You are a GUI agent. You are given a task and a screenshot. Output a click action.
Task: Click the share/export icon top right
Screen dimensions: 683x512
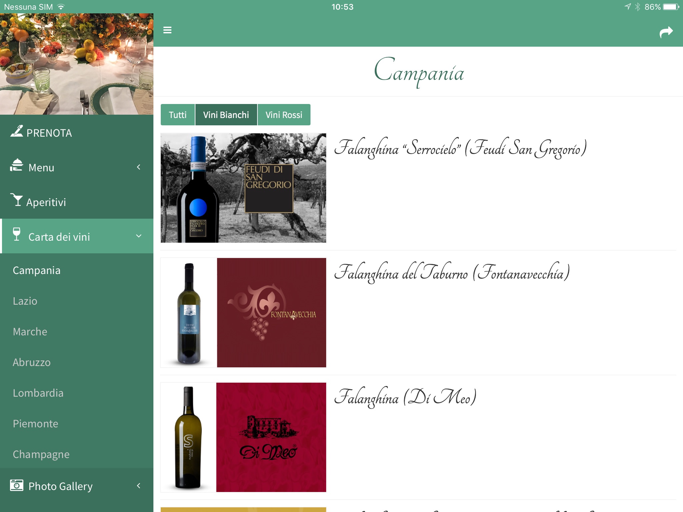pyautogui.click(x=666, y=30)
